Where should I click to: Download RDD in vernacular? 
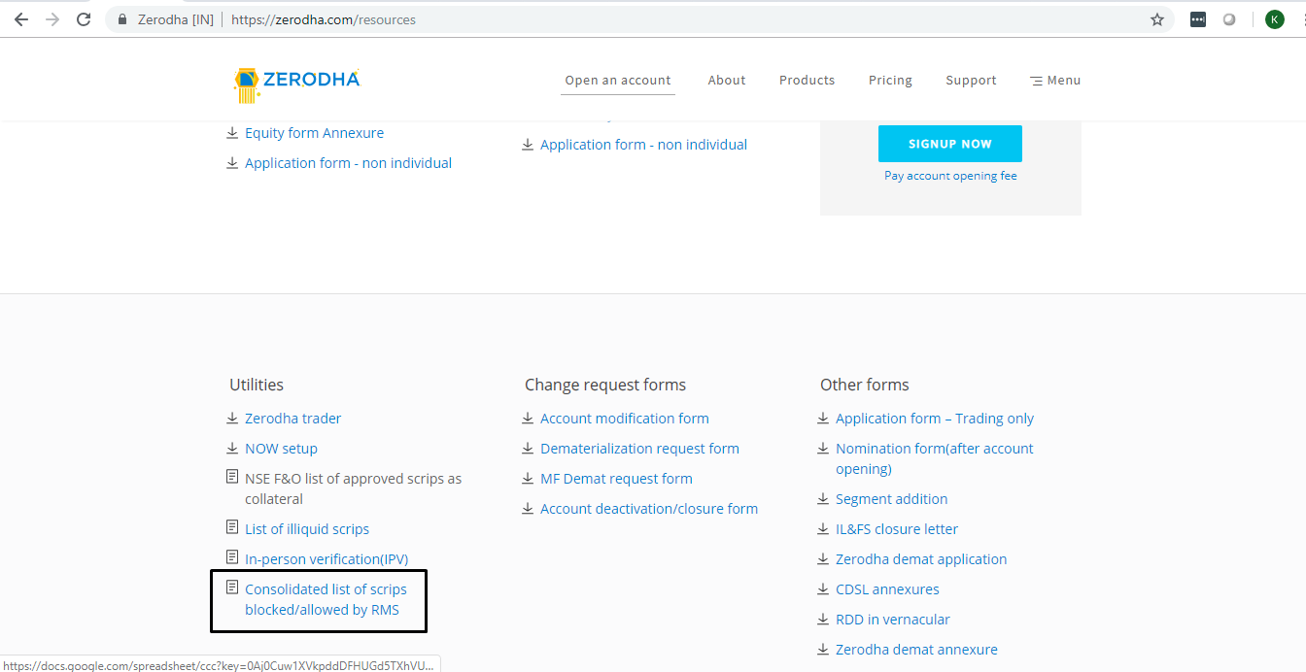pyautogui.click(x=892, y=620)
